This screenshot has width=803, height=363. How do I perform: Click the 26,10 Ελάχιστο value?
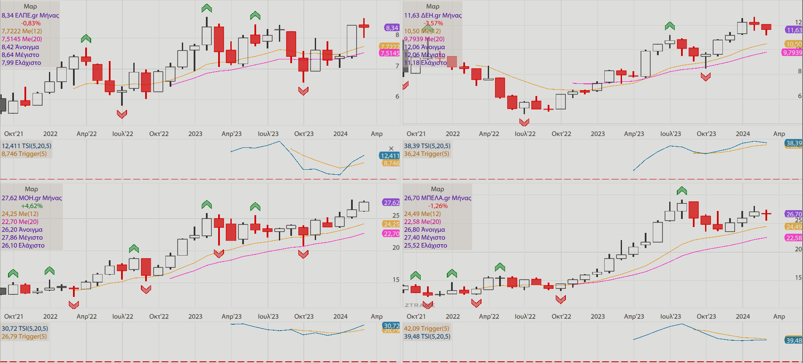point(23,246)
